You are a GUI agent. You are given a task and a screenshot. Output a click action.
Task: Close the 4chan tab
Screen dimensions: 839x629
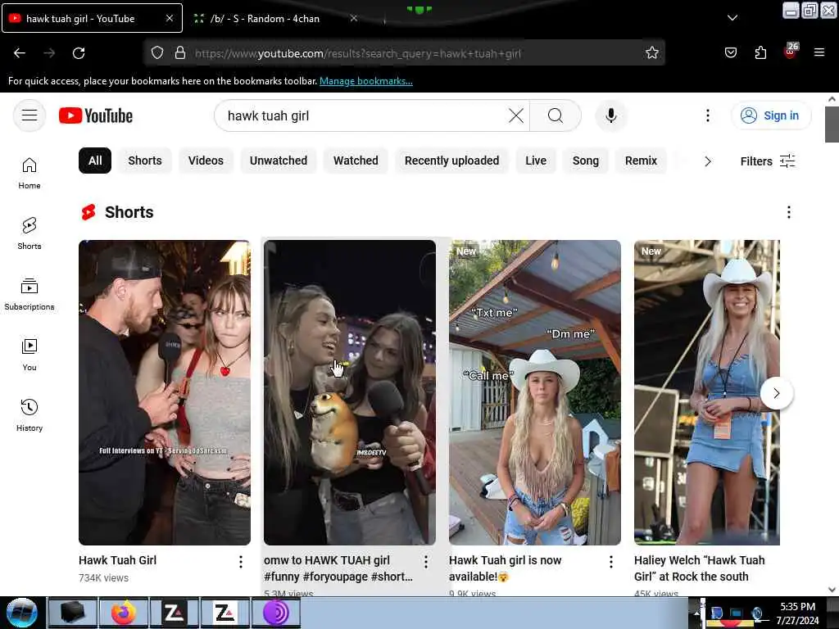(354, 18)
